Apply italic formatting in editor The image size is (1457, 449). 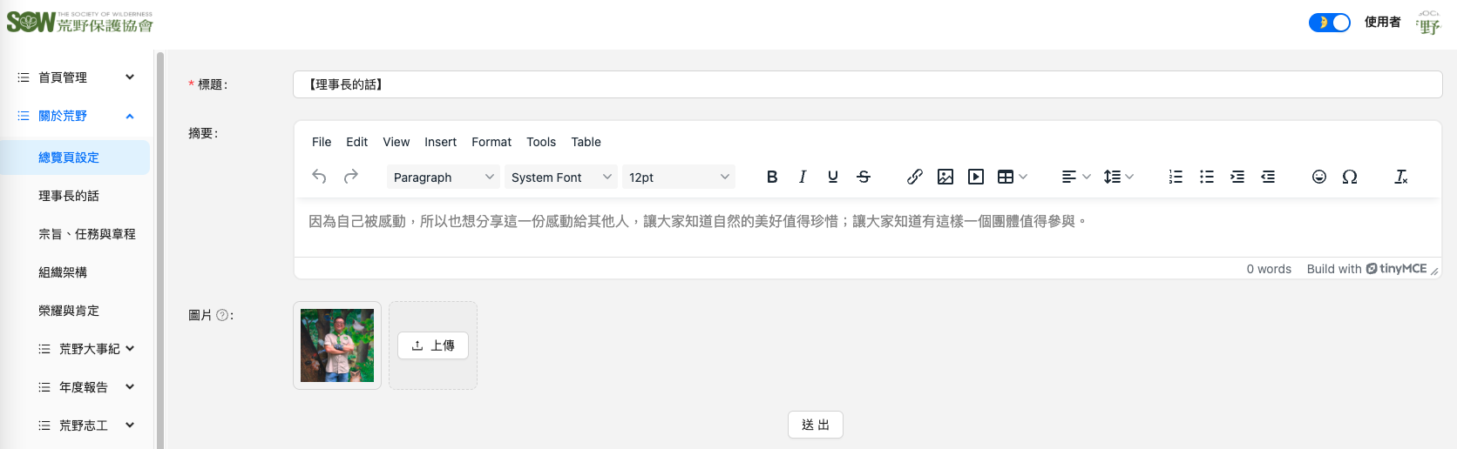(x=803, y=177)
